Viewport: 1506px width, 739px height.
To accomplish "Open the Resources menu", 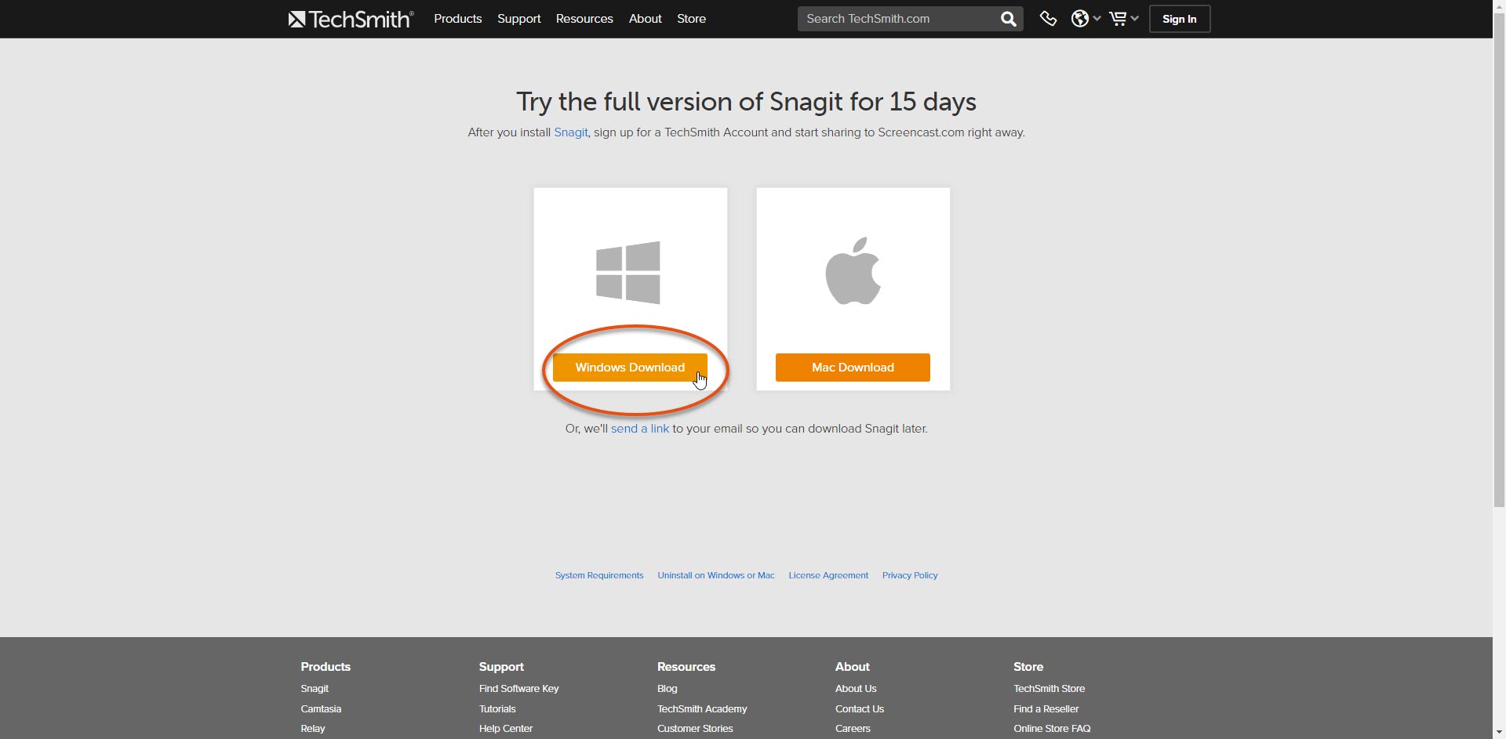I will (584, 19).
